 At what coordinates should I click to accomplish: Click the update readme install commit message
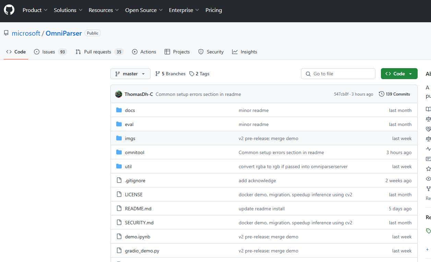[262, 208]
